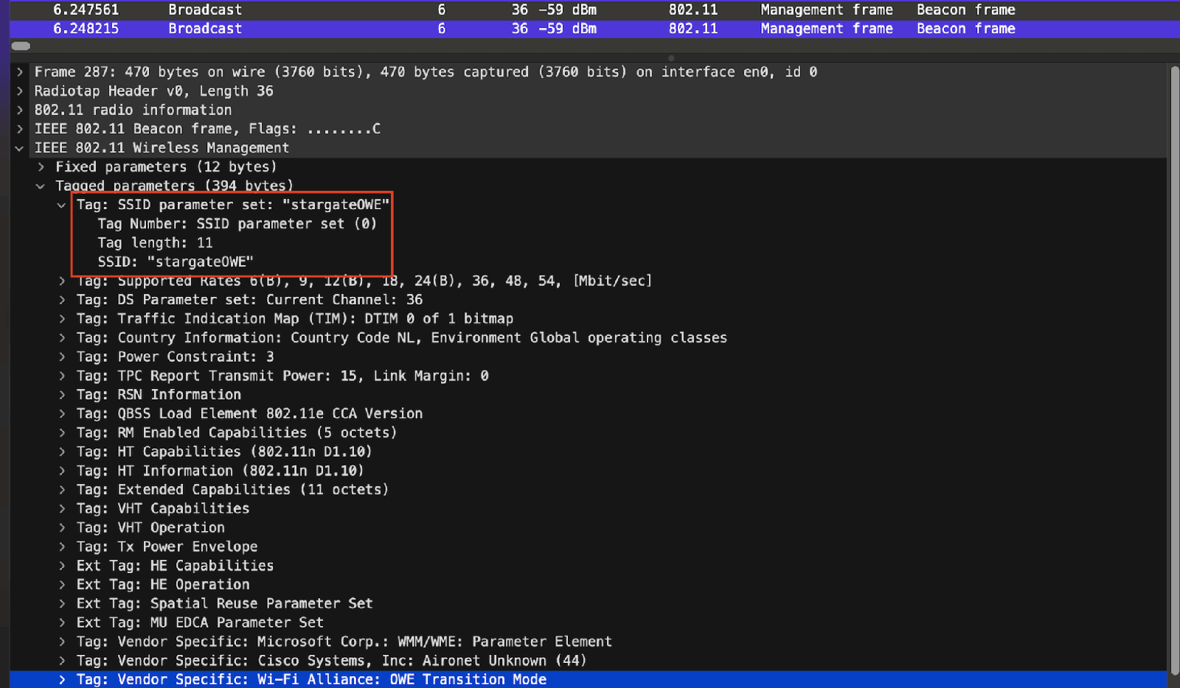Expand the Frame 287 details row
The height and width of the screenshot is (688, 1180).
pos(20,72)
